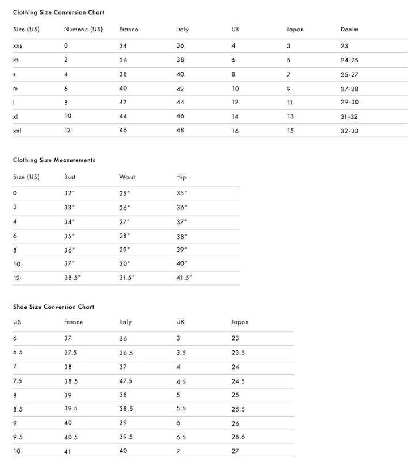419x470 pixels.
Task: Click the "Denim" column header
Action: click(x=349, y=30)
